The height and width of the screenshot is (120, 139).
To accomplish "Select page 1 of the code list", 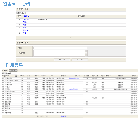I will click(71, 38).
